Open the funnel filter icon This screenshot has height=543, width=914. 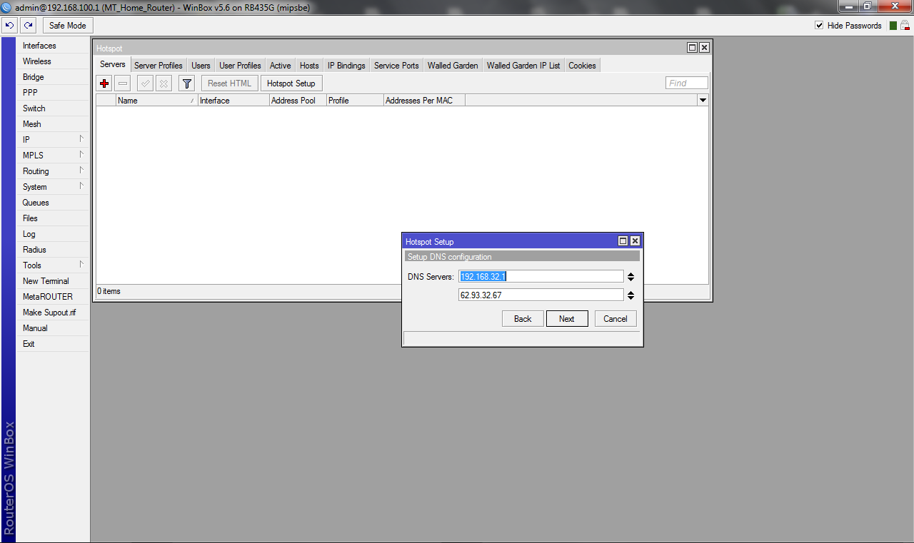[x=186, y=83]
